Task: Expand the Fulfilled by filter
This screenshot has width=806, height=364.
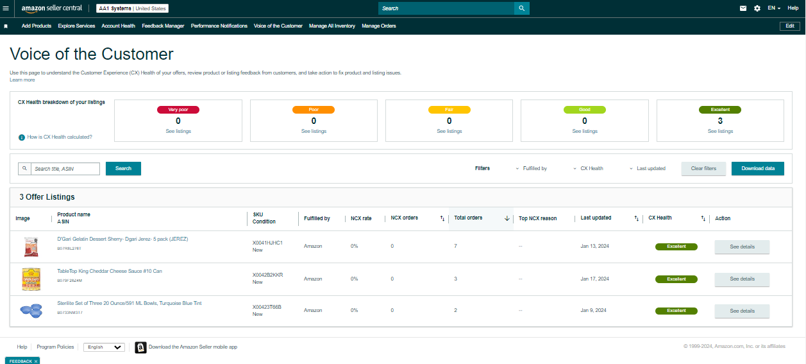Action: (531, 169)
